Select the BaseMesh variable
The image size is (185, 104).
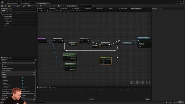[x=5, y=83]
